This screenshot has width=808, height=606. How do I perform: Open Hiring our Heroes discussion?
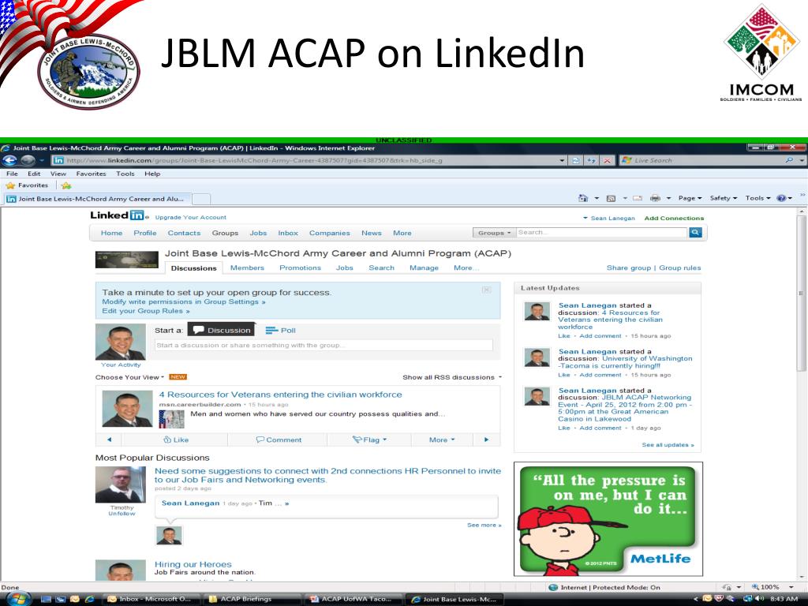(x=193, y=564)
